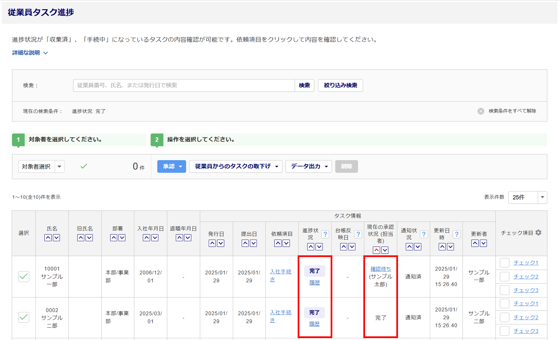Open チェック項目 gear settings icon
Image resolution: width=559 pixels, height=340 pixels.
click(539, 232)
